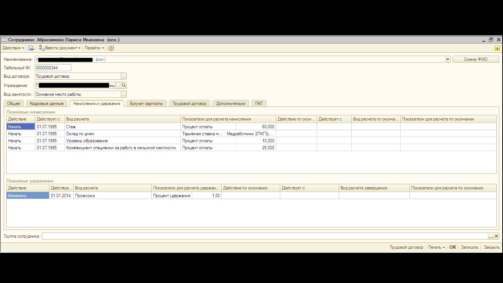Click the yellow info icon in toolbar

pos(497,48)
